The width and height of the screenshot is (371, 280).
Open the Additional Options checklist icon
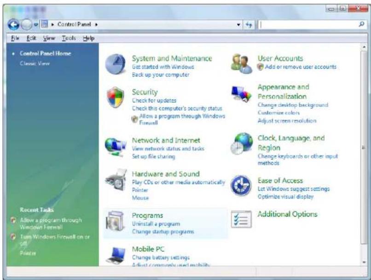(x=241, y=219)
